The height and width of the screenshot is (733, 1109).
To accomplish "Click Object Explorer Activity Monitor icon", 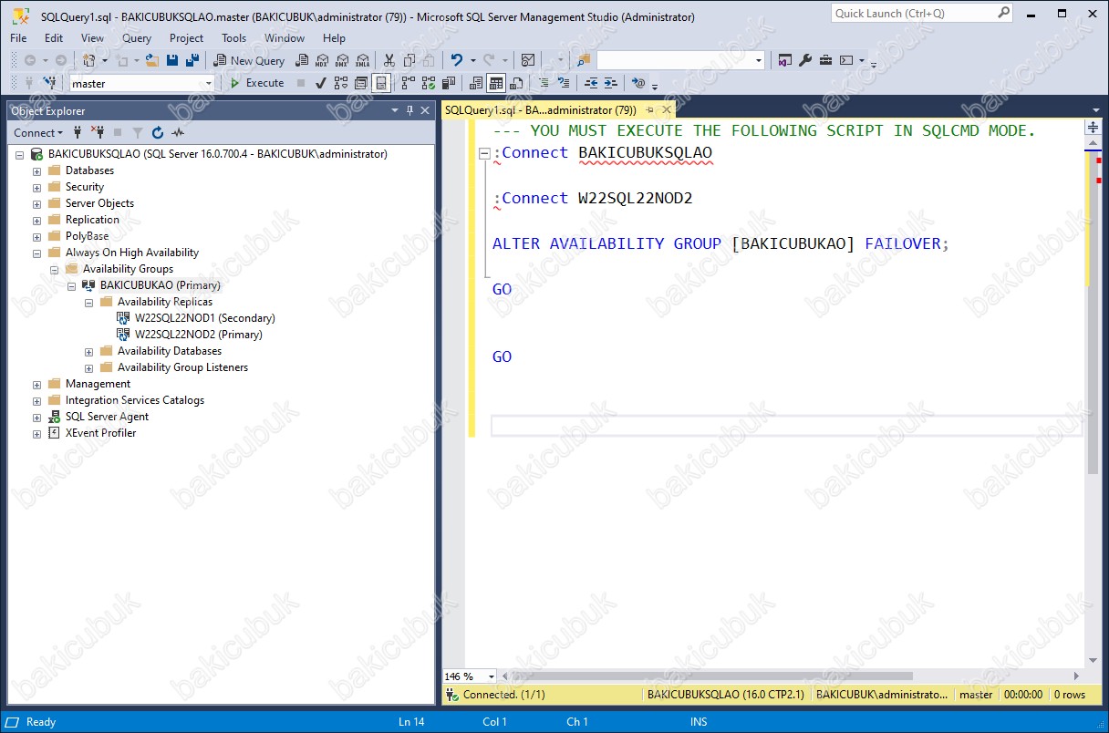I will pyautogui.click(x=178, y=133).
